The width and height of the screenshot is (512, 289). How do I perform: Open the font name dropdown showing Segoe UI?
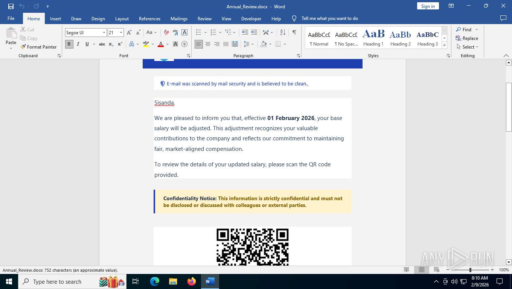[x=104, y=33]
